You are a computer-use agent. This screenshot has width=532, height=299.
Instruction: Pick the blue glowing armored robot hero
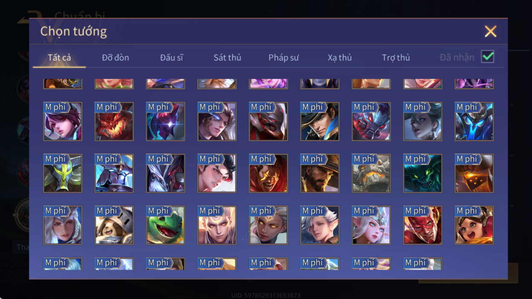474,121
